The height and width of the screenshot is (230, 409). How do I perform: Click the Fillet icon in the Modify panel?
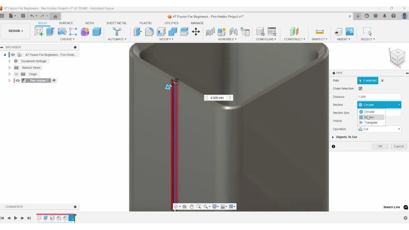tap(149, 31)
